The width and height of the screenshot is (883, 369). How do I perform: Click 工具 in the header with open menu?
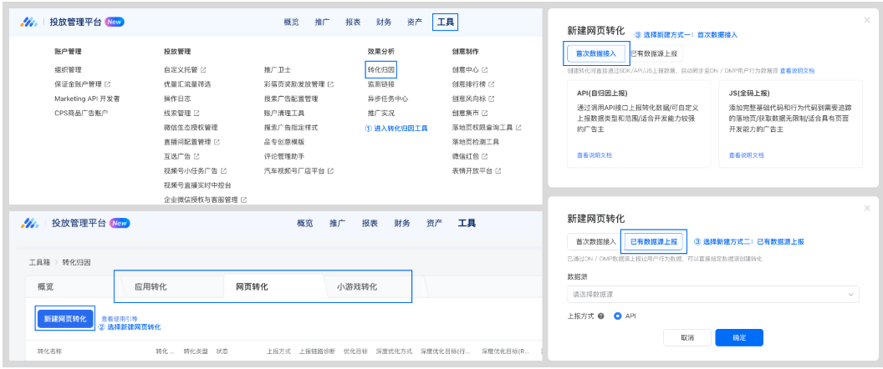pos(446,23)
